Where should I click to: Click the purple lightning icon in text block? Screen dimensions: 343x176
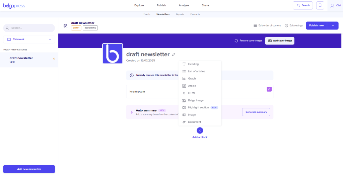pyautogui.click(x=269, y=89)
